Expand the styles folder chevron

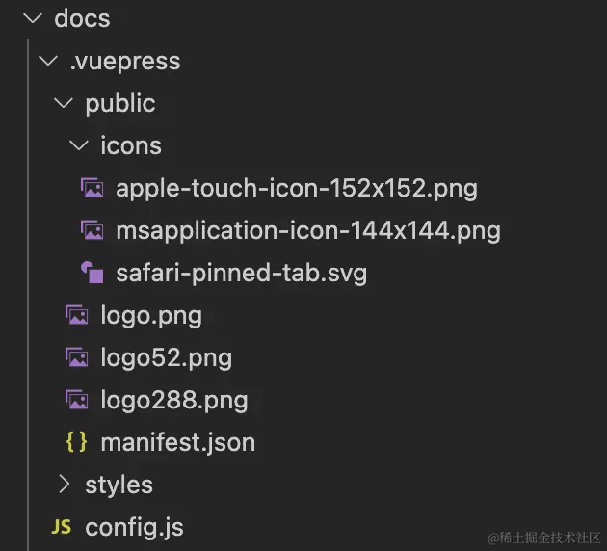(65, 485)
